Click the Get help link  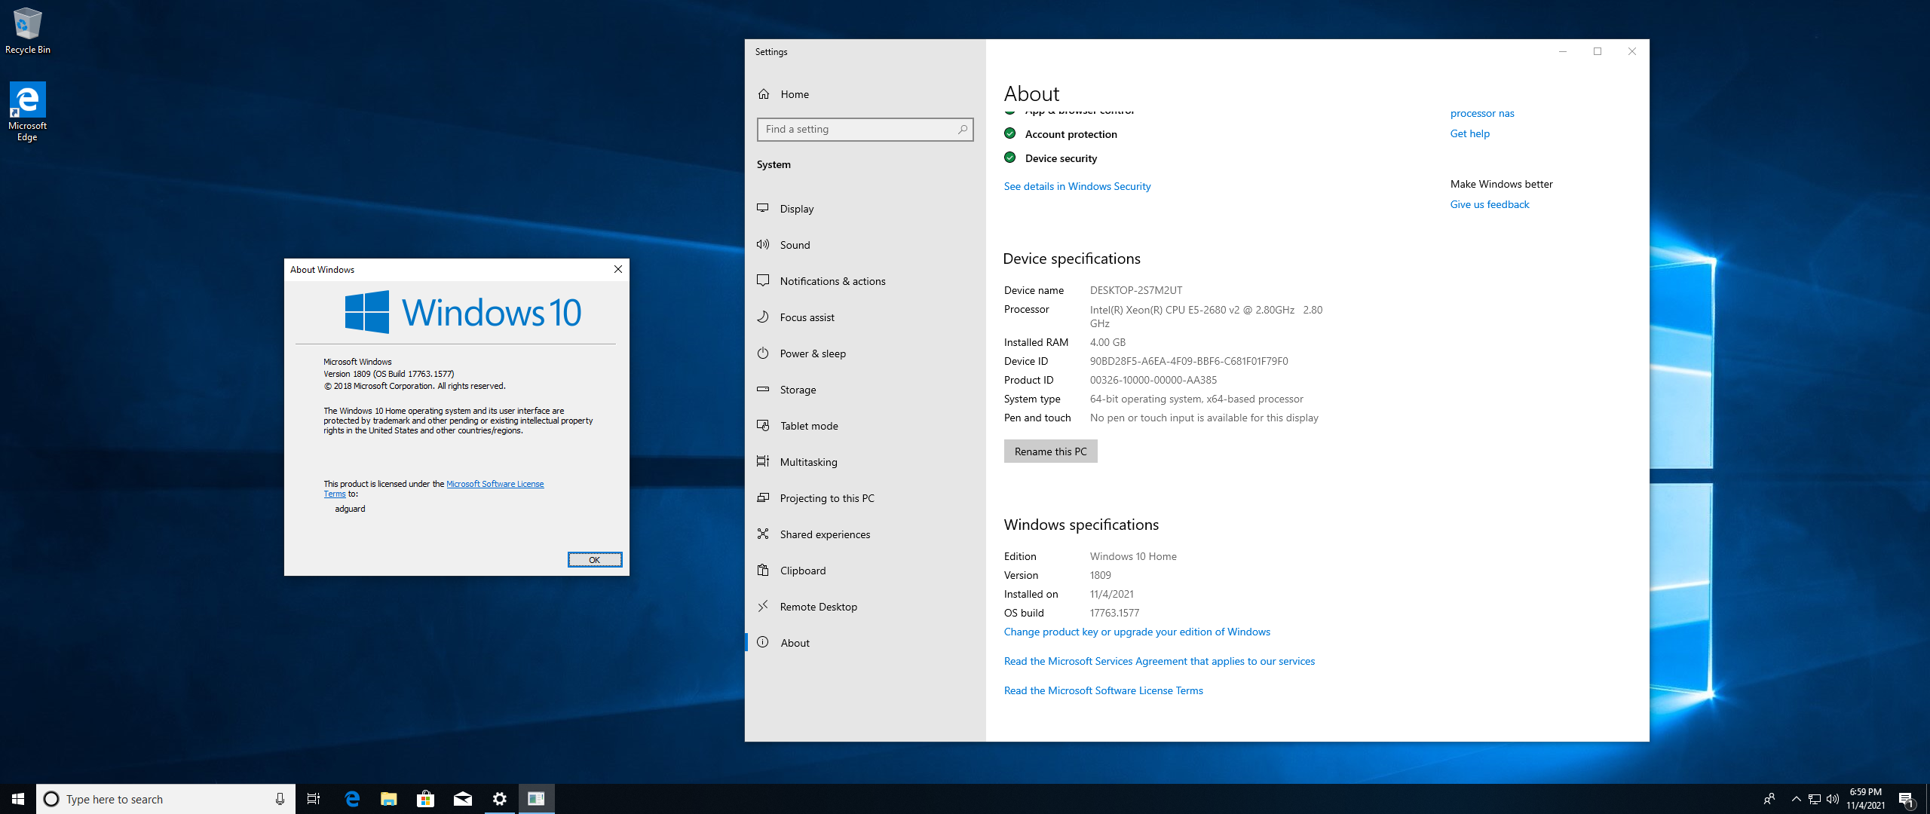[x=1469, y=133]
